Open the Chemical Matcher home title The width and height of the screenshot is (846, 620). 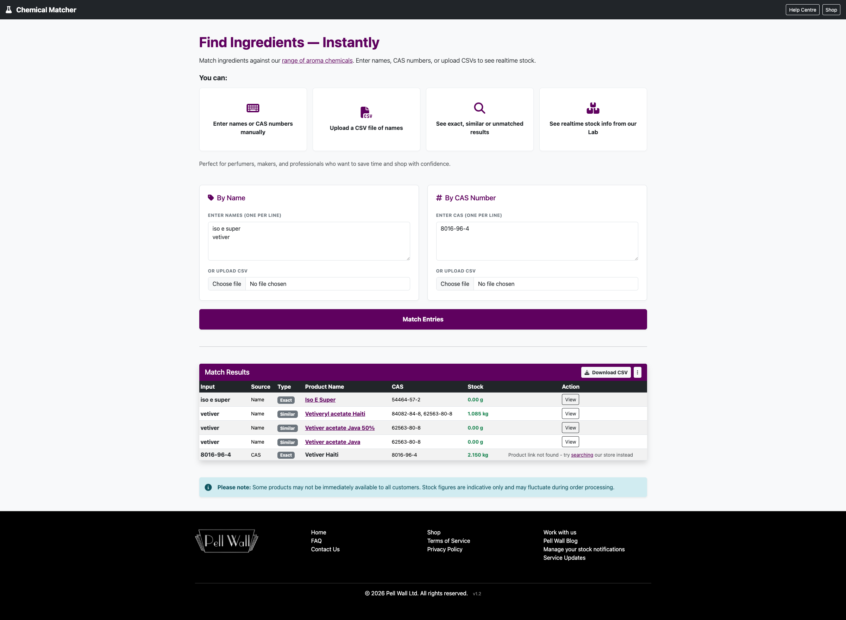click(x=46, y=10)
